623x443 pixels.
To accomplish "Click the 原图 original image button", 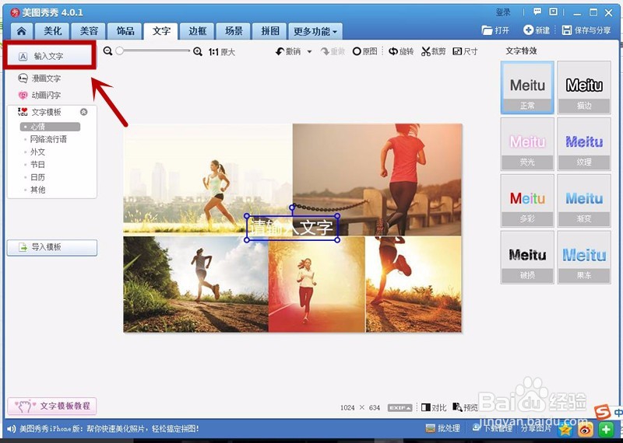I will click(364, 51).
